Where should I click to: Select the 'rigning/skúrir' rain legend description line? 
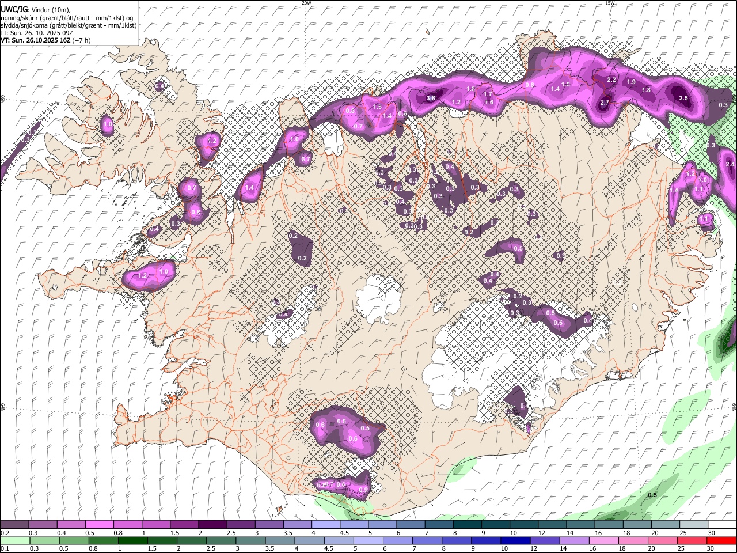[67, 17]
